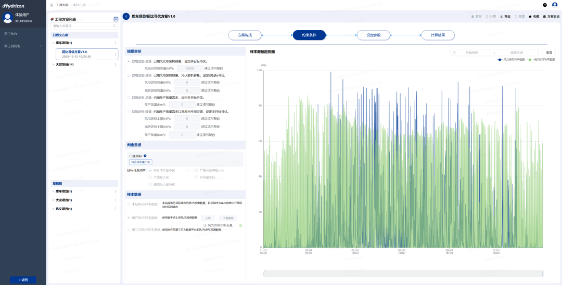The image size is (562, 285).
Task: Click the blue back arrow beside 库车项目 title
Action: [126, 17]
